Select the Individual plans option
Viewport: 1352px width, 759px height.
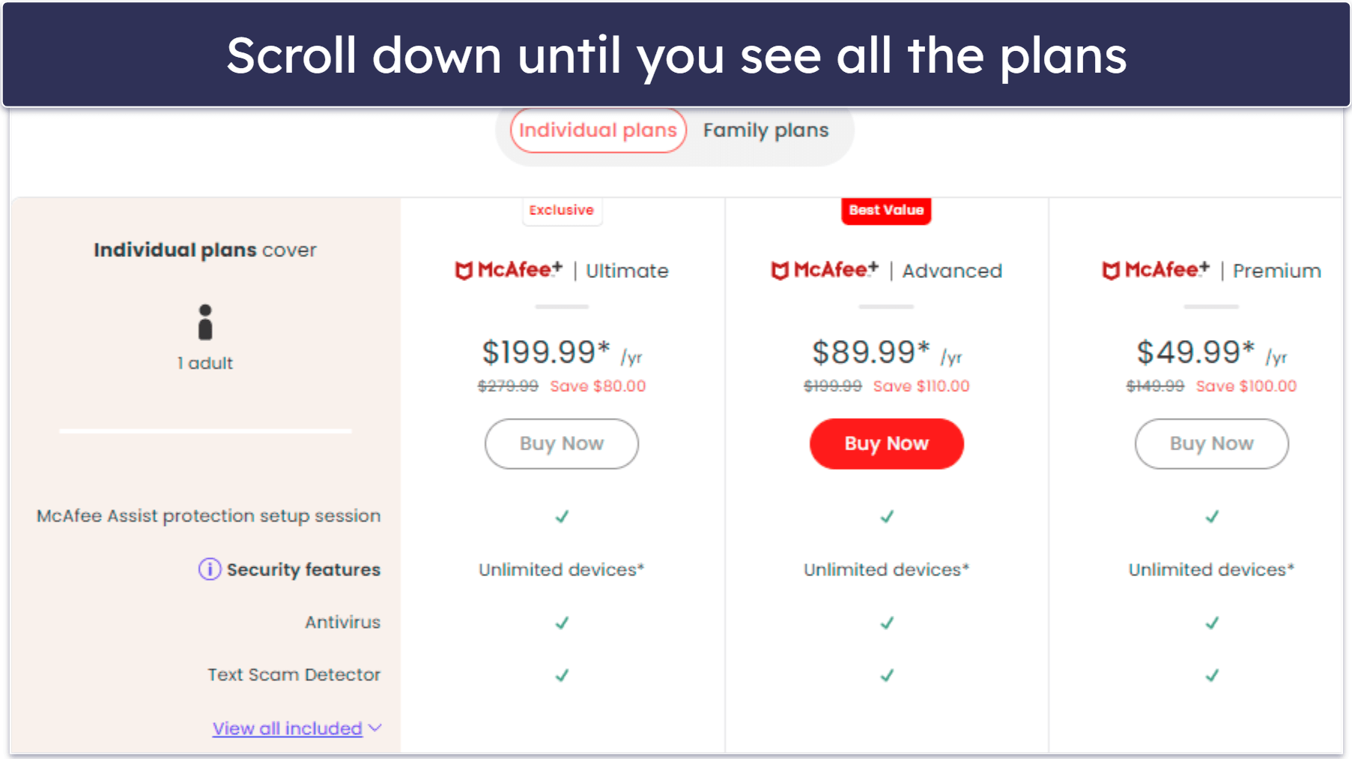click(x=597, y=130)
